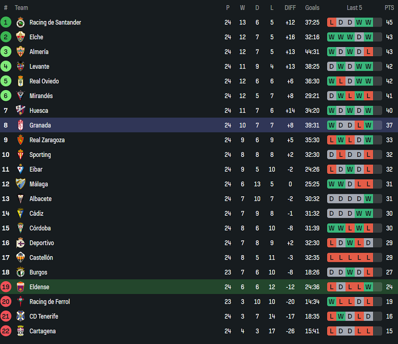Click the red position 22 badge

click(6, 331)
